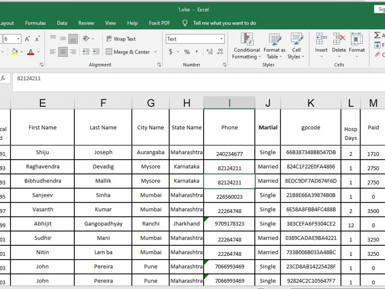Open the number format box showing Text
Image resolution: width=385 pixels, height=289 pixels.
click(195, 39)
